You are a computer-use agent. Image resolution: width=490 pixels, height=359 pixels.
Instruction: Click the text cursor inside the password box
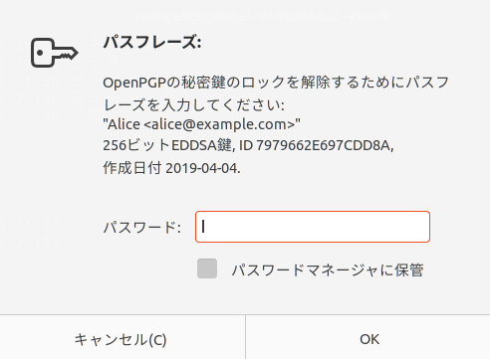point(203,227)
